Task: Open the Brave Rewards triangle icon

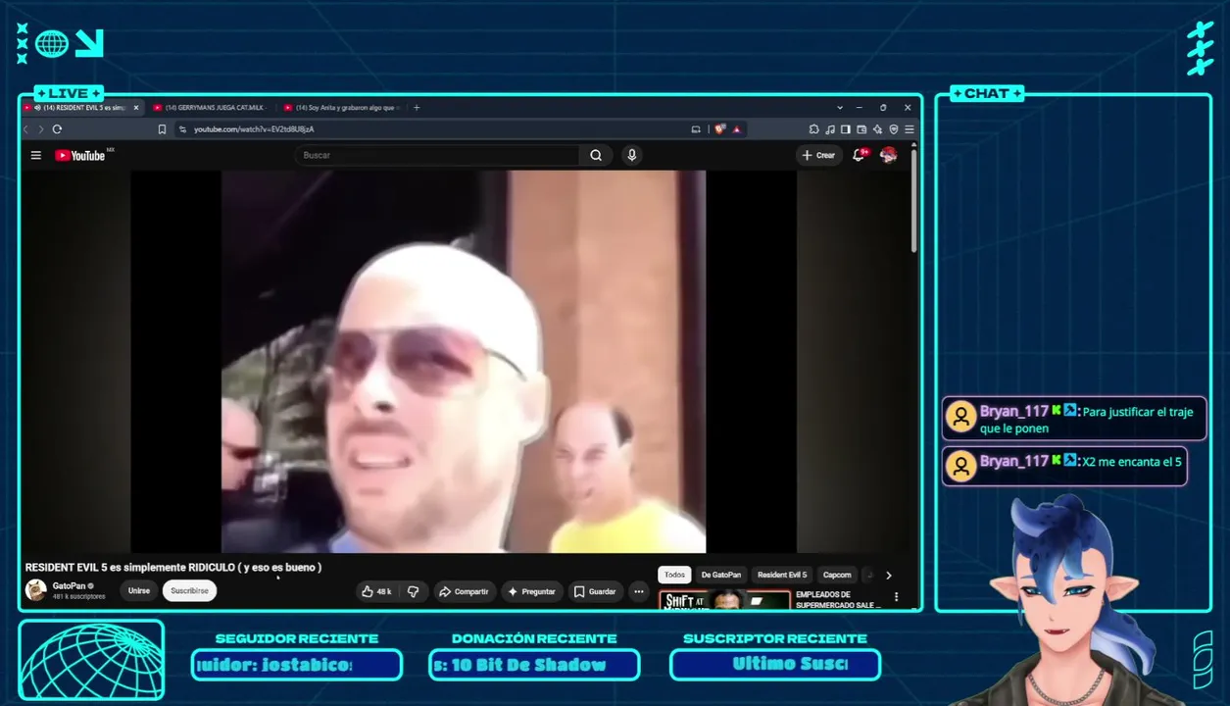Action: [x=736, y=129]
